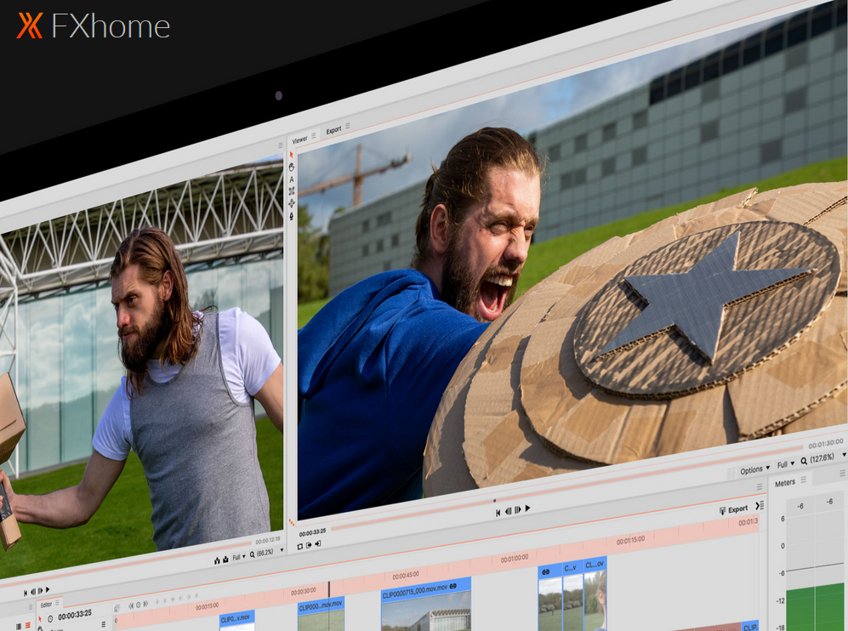Click the FXhome logo
This screenshot has width=848, height=631.
[94, 26]
